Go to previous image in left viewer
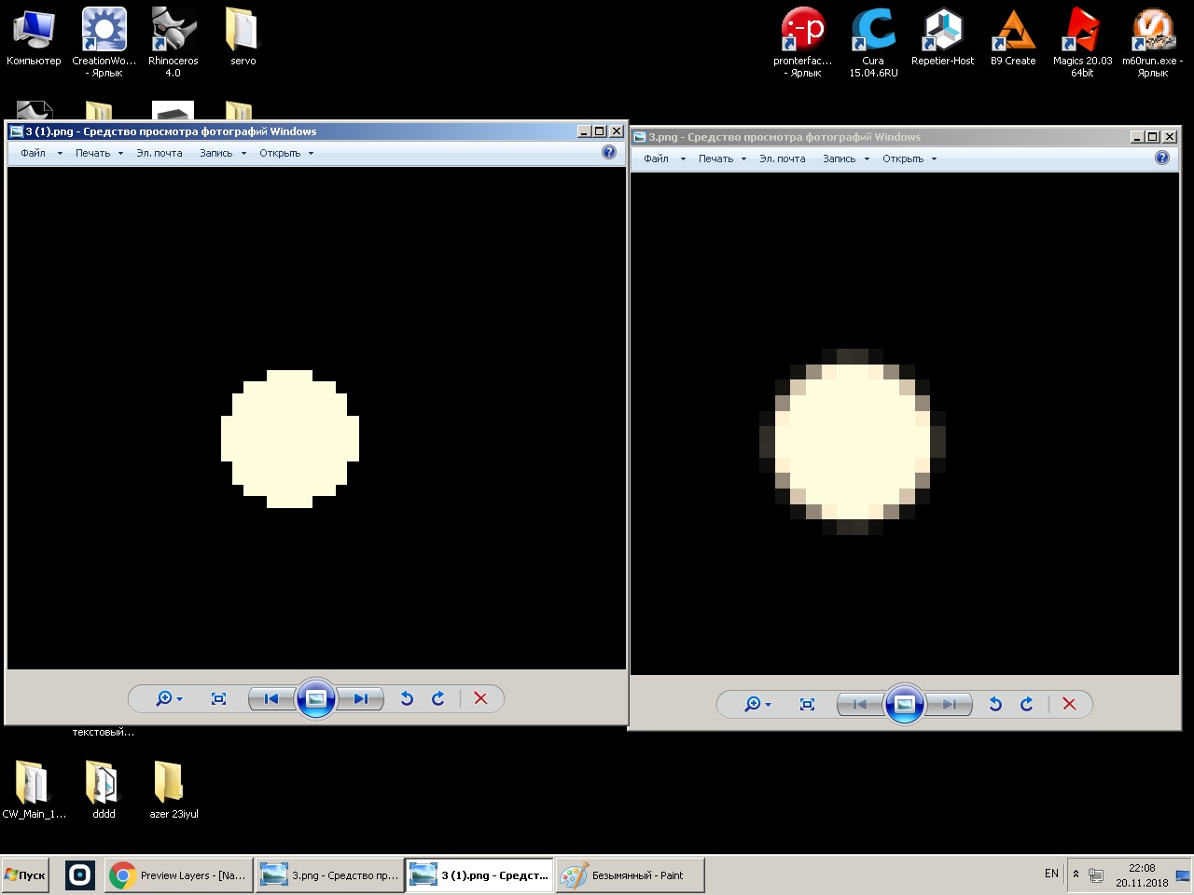 [271, 698]
